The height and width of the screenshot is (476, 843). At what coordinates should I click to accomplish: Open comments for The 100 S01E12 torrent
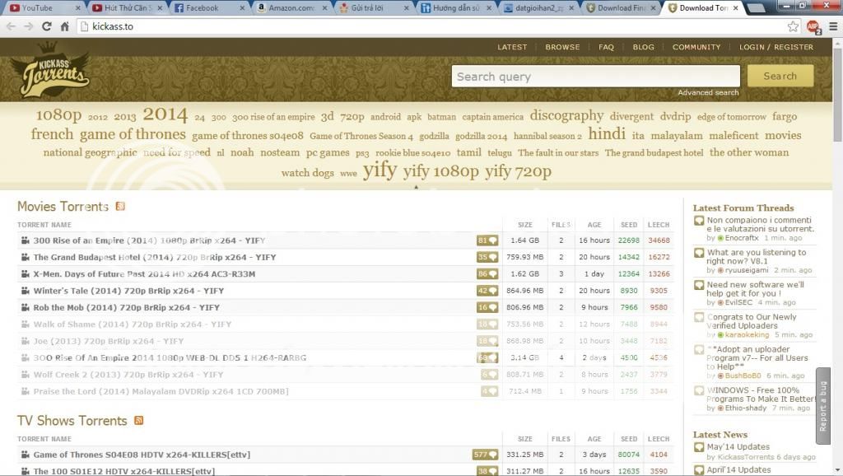click(x=487, y=471)
